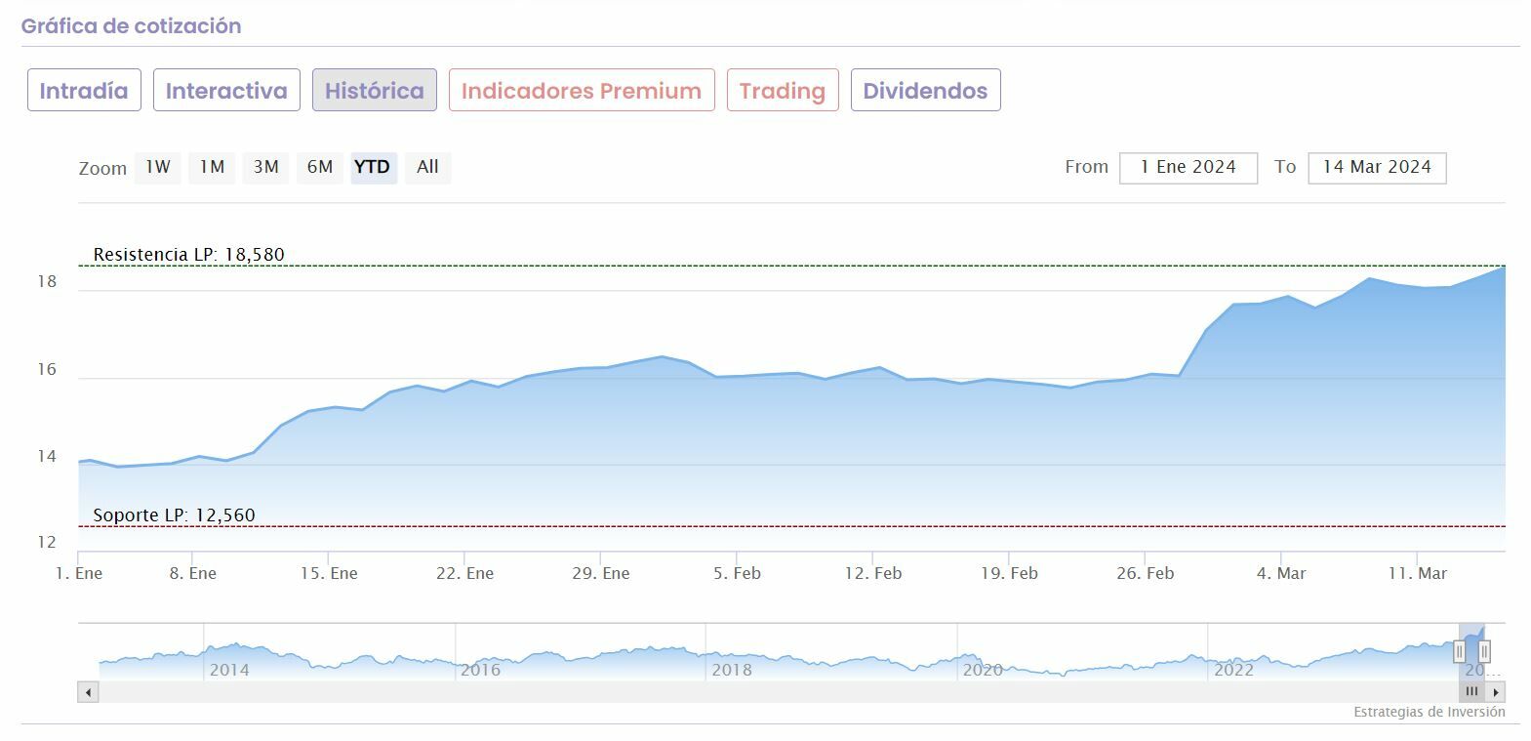Switch to the Intradía chart tab
Viewport: 1531px width, 741px height.
point(84,91)
